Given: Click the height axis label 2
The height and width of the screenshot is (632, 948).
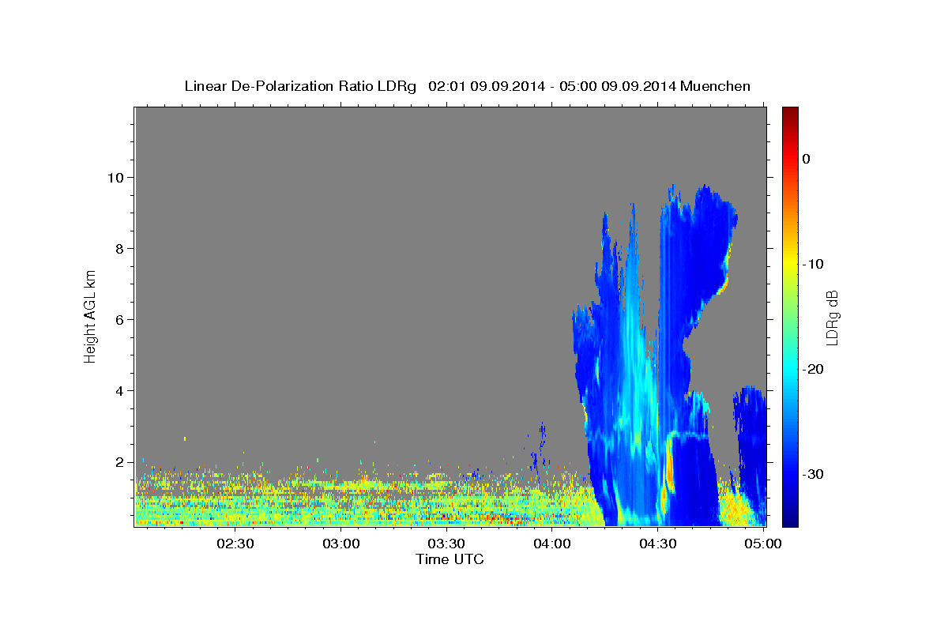Looking at the screenshot, I should point(120,462).
